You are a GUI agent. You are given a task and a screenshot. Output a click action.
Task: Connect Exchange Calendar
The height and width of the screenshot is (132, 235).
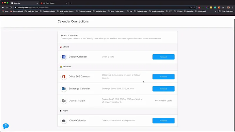(164, 89)
